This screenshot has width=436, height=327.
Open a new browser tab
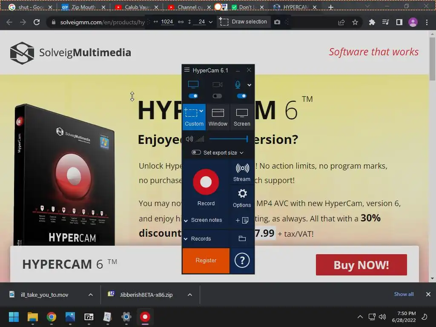click(330, 7)
